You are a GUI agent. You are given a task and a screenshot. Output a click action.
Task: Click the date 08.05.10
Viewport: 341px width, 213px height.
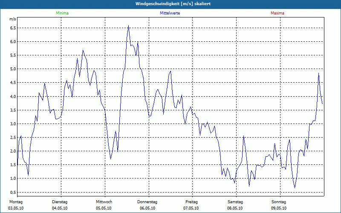(235, 208)
